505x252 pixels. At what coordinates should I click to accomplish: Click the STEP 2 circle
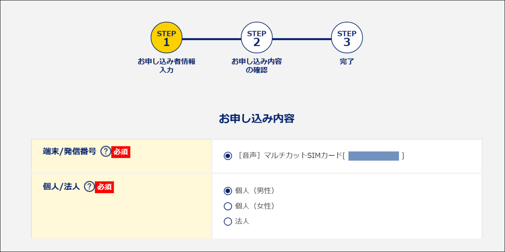click(256, 37)
